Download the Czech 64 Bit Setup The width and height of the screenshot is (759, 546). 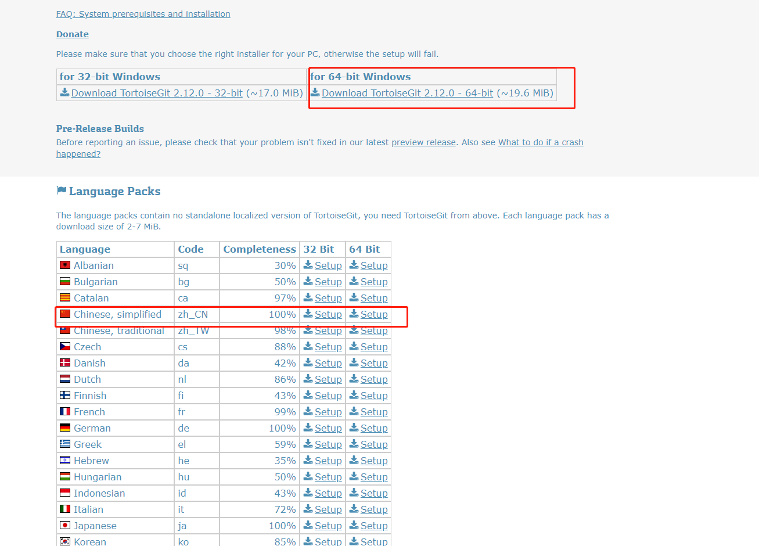(374, 346)
